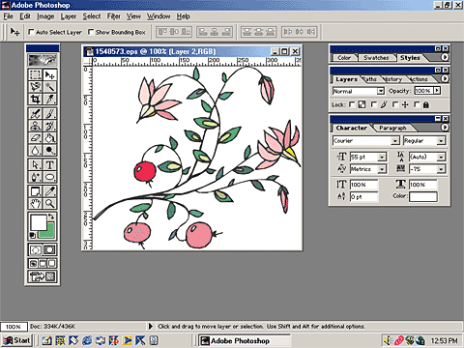The image size is (464, 348).
Task: Select the Crop tool
Action: pyautogui.click(x=35, y=99)
